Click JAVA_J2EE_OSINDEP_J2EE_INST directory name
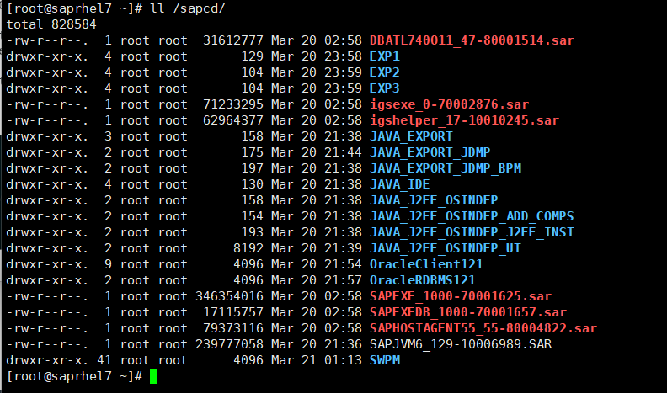This screenshot has height=393, width=667. click(472, 232)
